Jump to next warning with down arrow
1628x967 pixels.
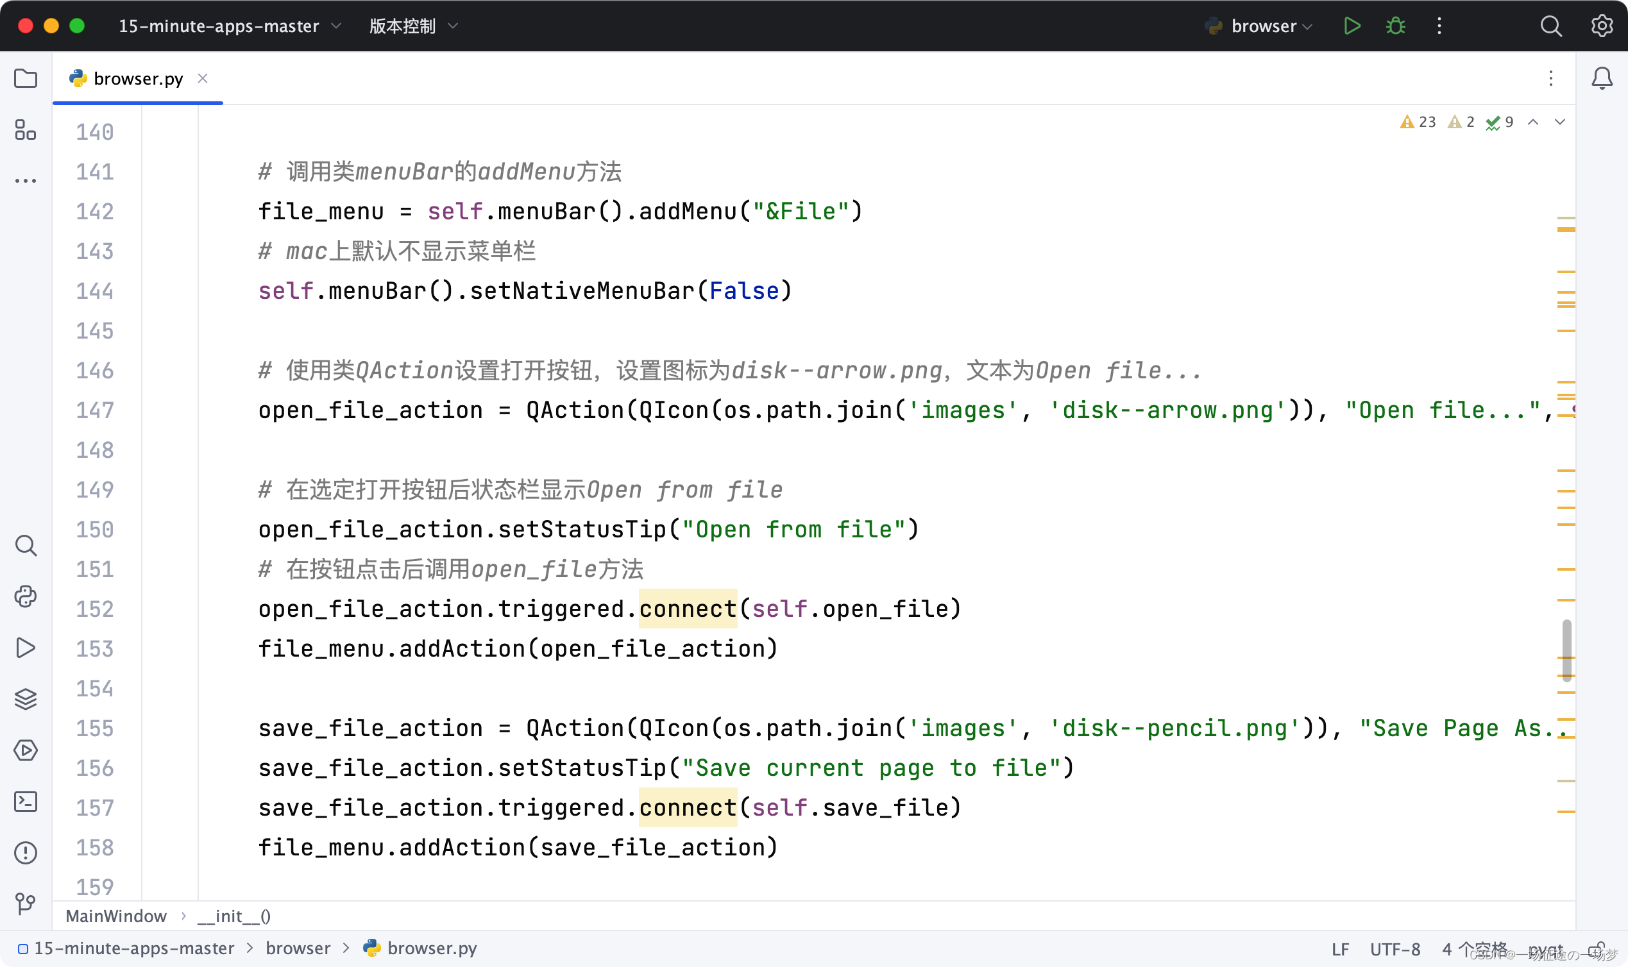pyautogui.click(x=1560, y=122)
